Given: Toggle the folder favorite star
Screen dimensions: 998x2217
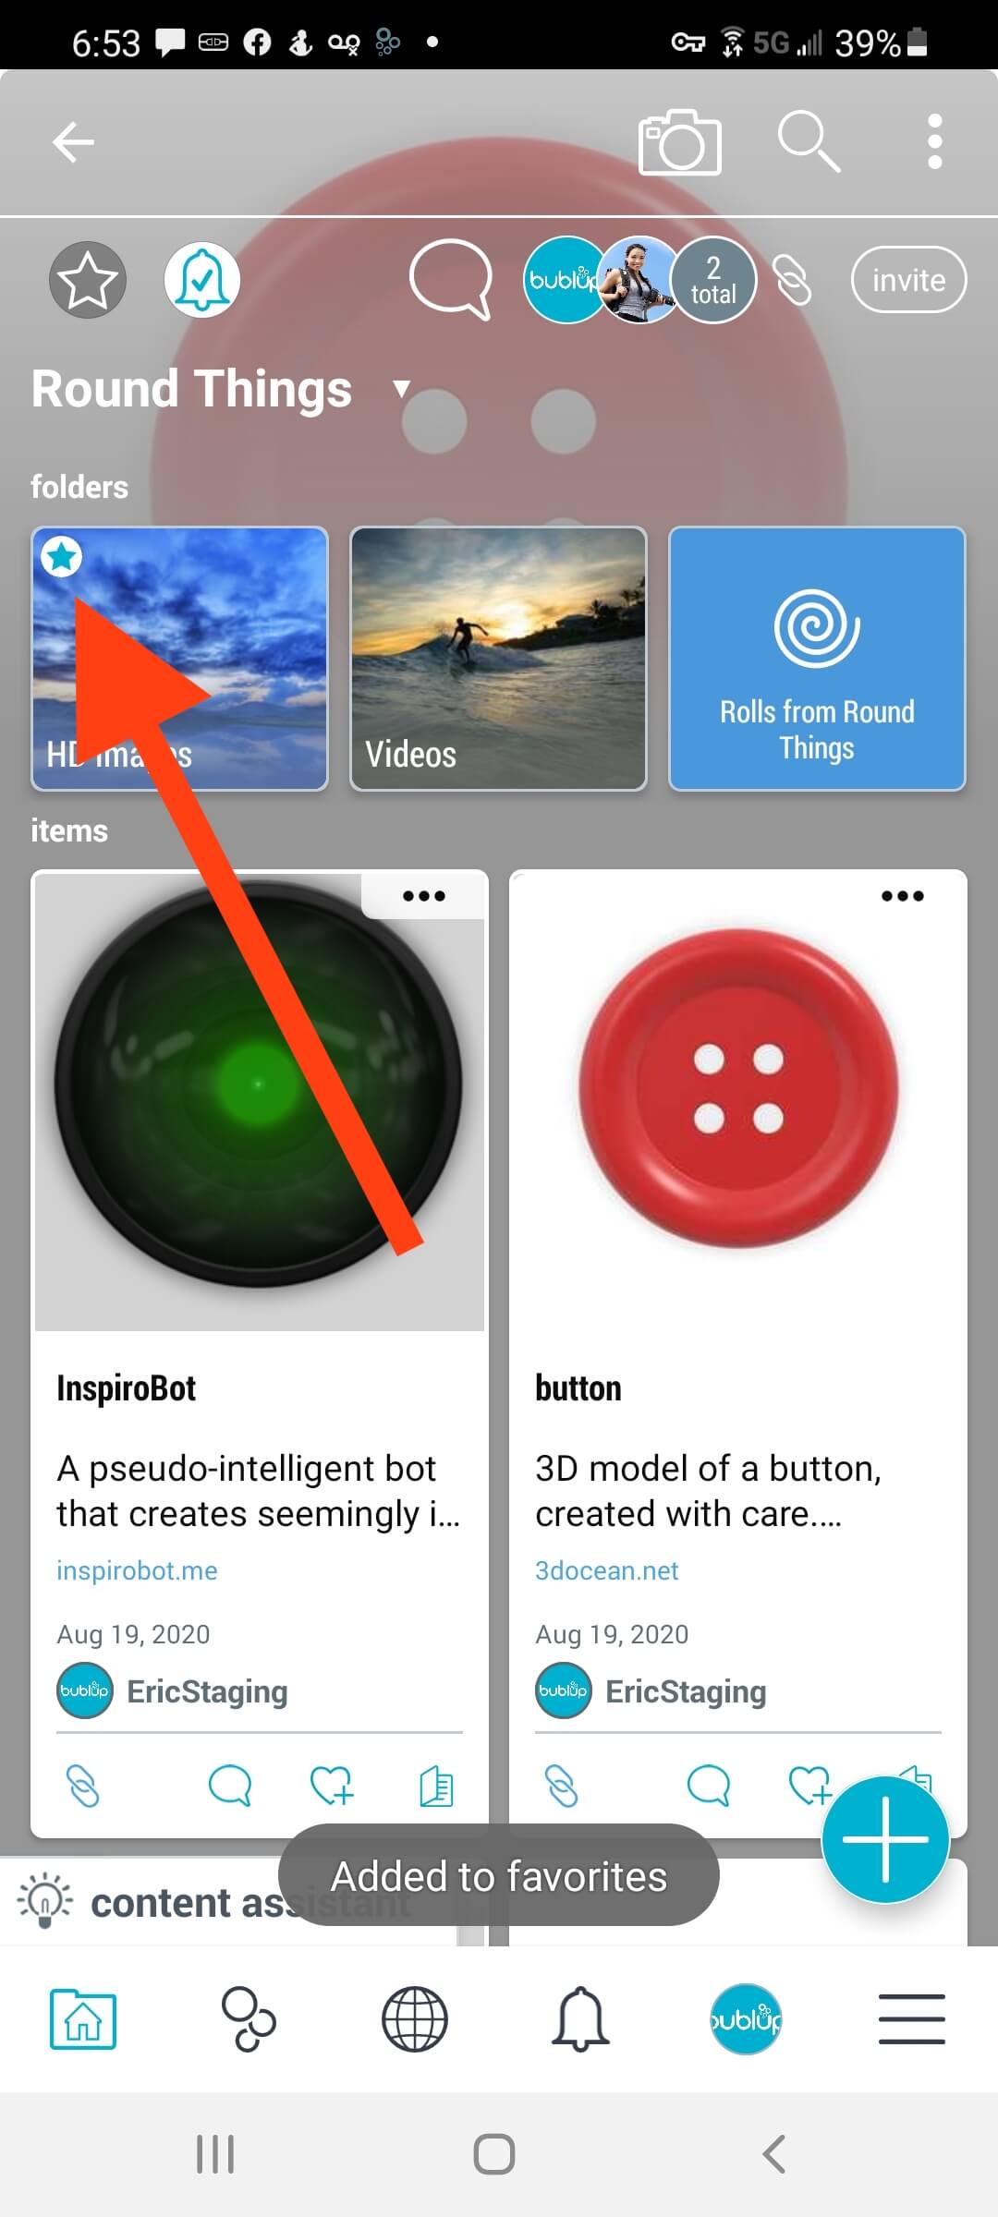Looking at the screenshot, I should pos(88,280).
